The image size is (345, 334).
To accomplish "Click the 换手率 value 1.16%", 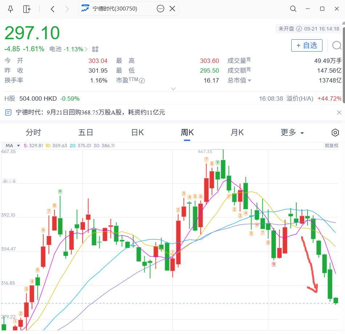I will click(98, 81).
